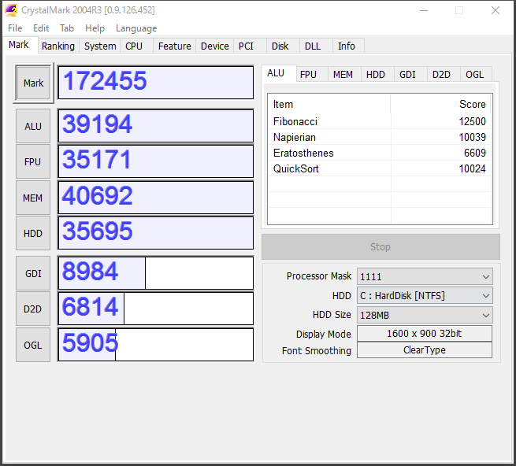Click the GDI score bar showing 8984

pos(156,273)
